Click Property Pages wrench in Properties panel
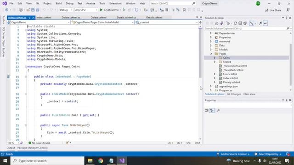This screenshot has height=165, width=294. coord(218,110)
